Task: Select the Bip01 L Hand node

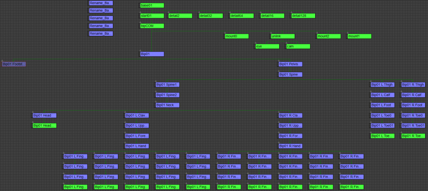Action: point(137,146)
